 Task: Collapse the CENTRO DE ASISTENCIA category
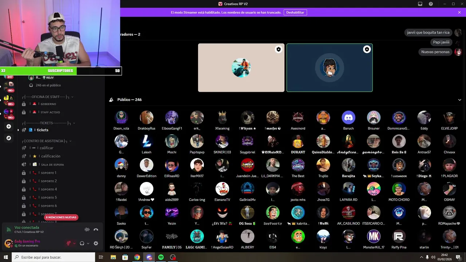47,141
